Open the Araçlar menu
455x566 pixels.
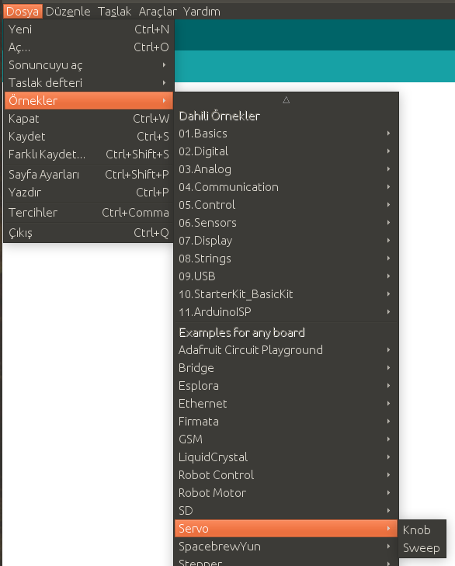158,12
